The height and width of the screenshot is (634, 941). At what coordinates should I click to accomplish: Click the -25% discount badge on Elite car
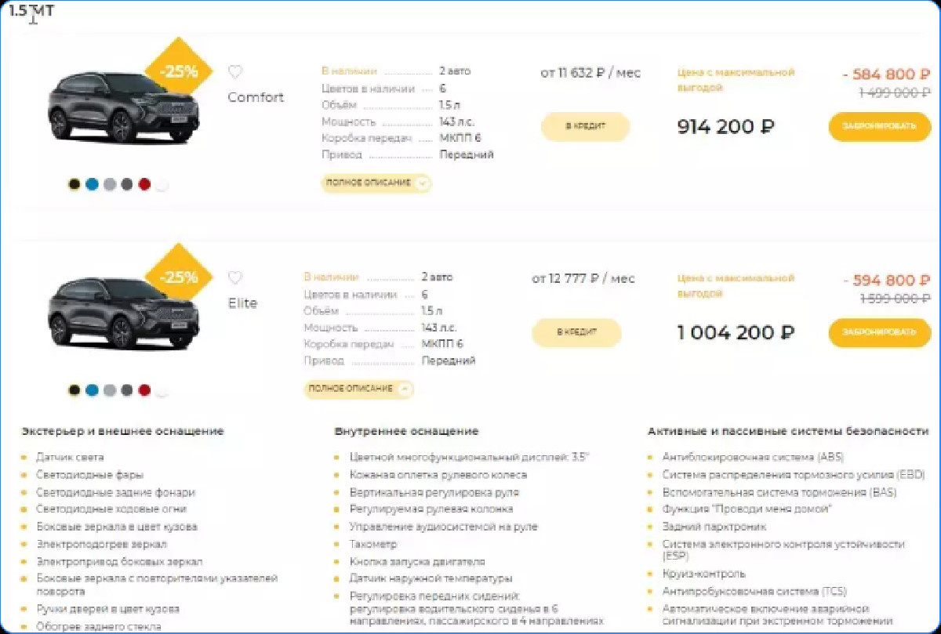[179, 277]
